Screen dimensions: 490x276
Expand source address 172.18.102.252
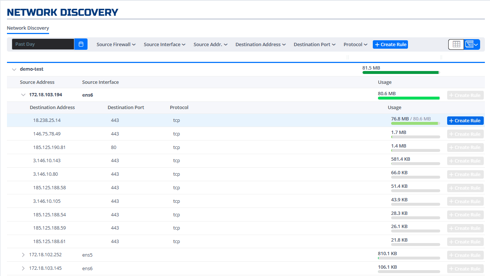point(23,254)
